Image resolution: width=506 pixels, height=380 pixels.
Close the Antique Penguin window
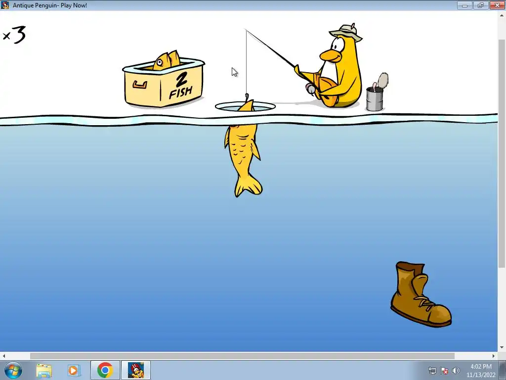pos(497,5)
